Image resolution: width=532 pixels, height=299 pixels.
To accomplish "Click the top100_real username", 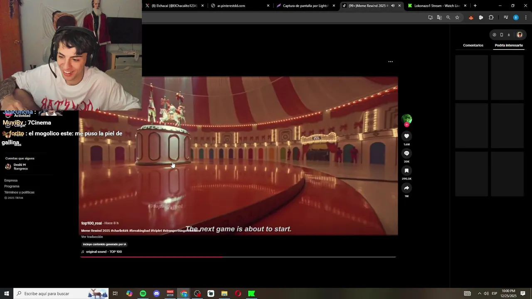I will point(91,223).
